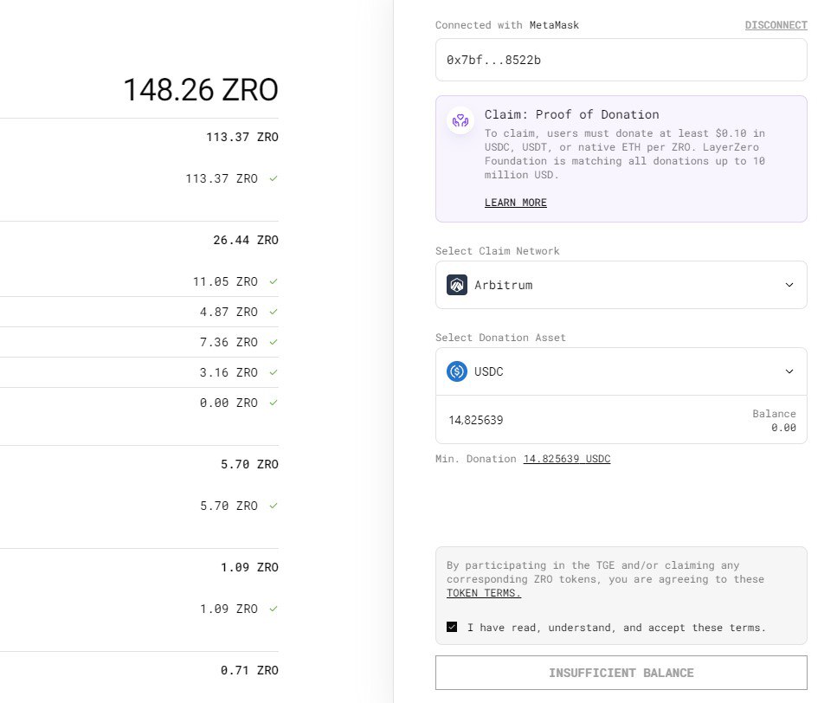Click the green checkmark beside 4.87 ZRO
Viewport: 837px width, 703px height.
[274, 312]
